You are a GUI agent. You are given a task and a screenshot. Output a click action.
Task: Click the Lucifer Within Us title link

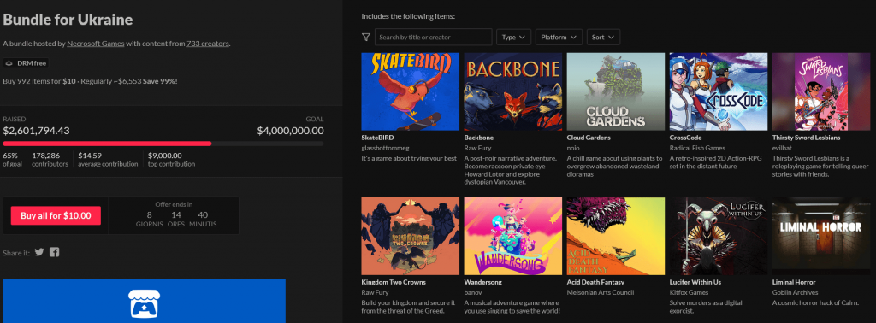tap(695, 282)
